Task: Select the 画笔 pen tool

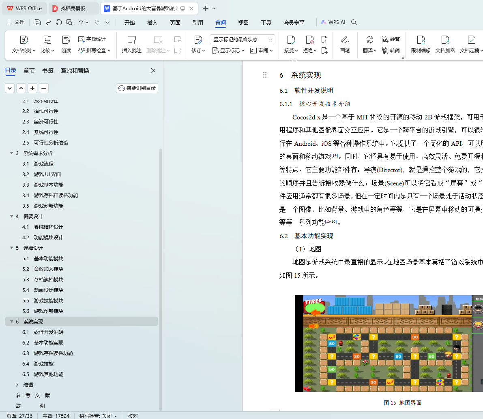Action: 345,44
